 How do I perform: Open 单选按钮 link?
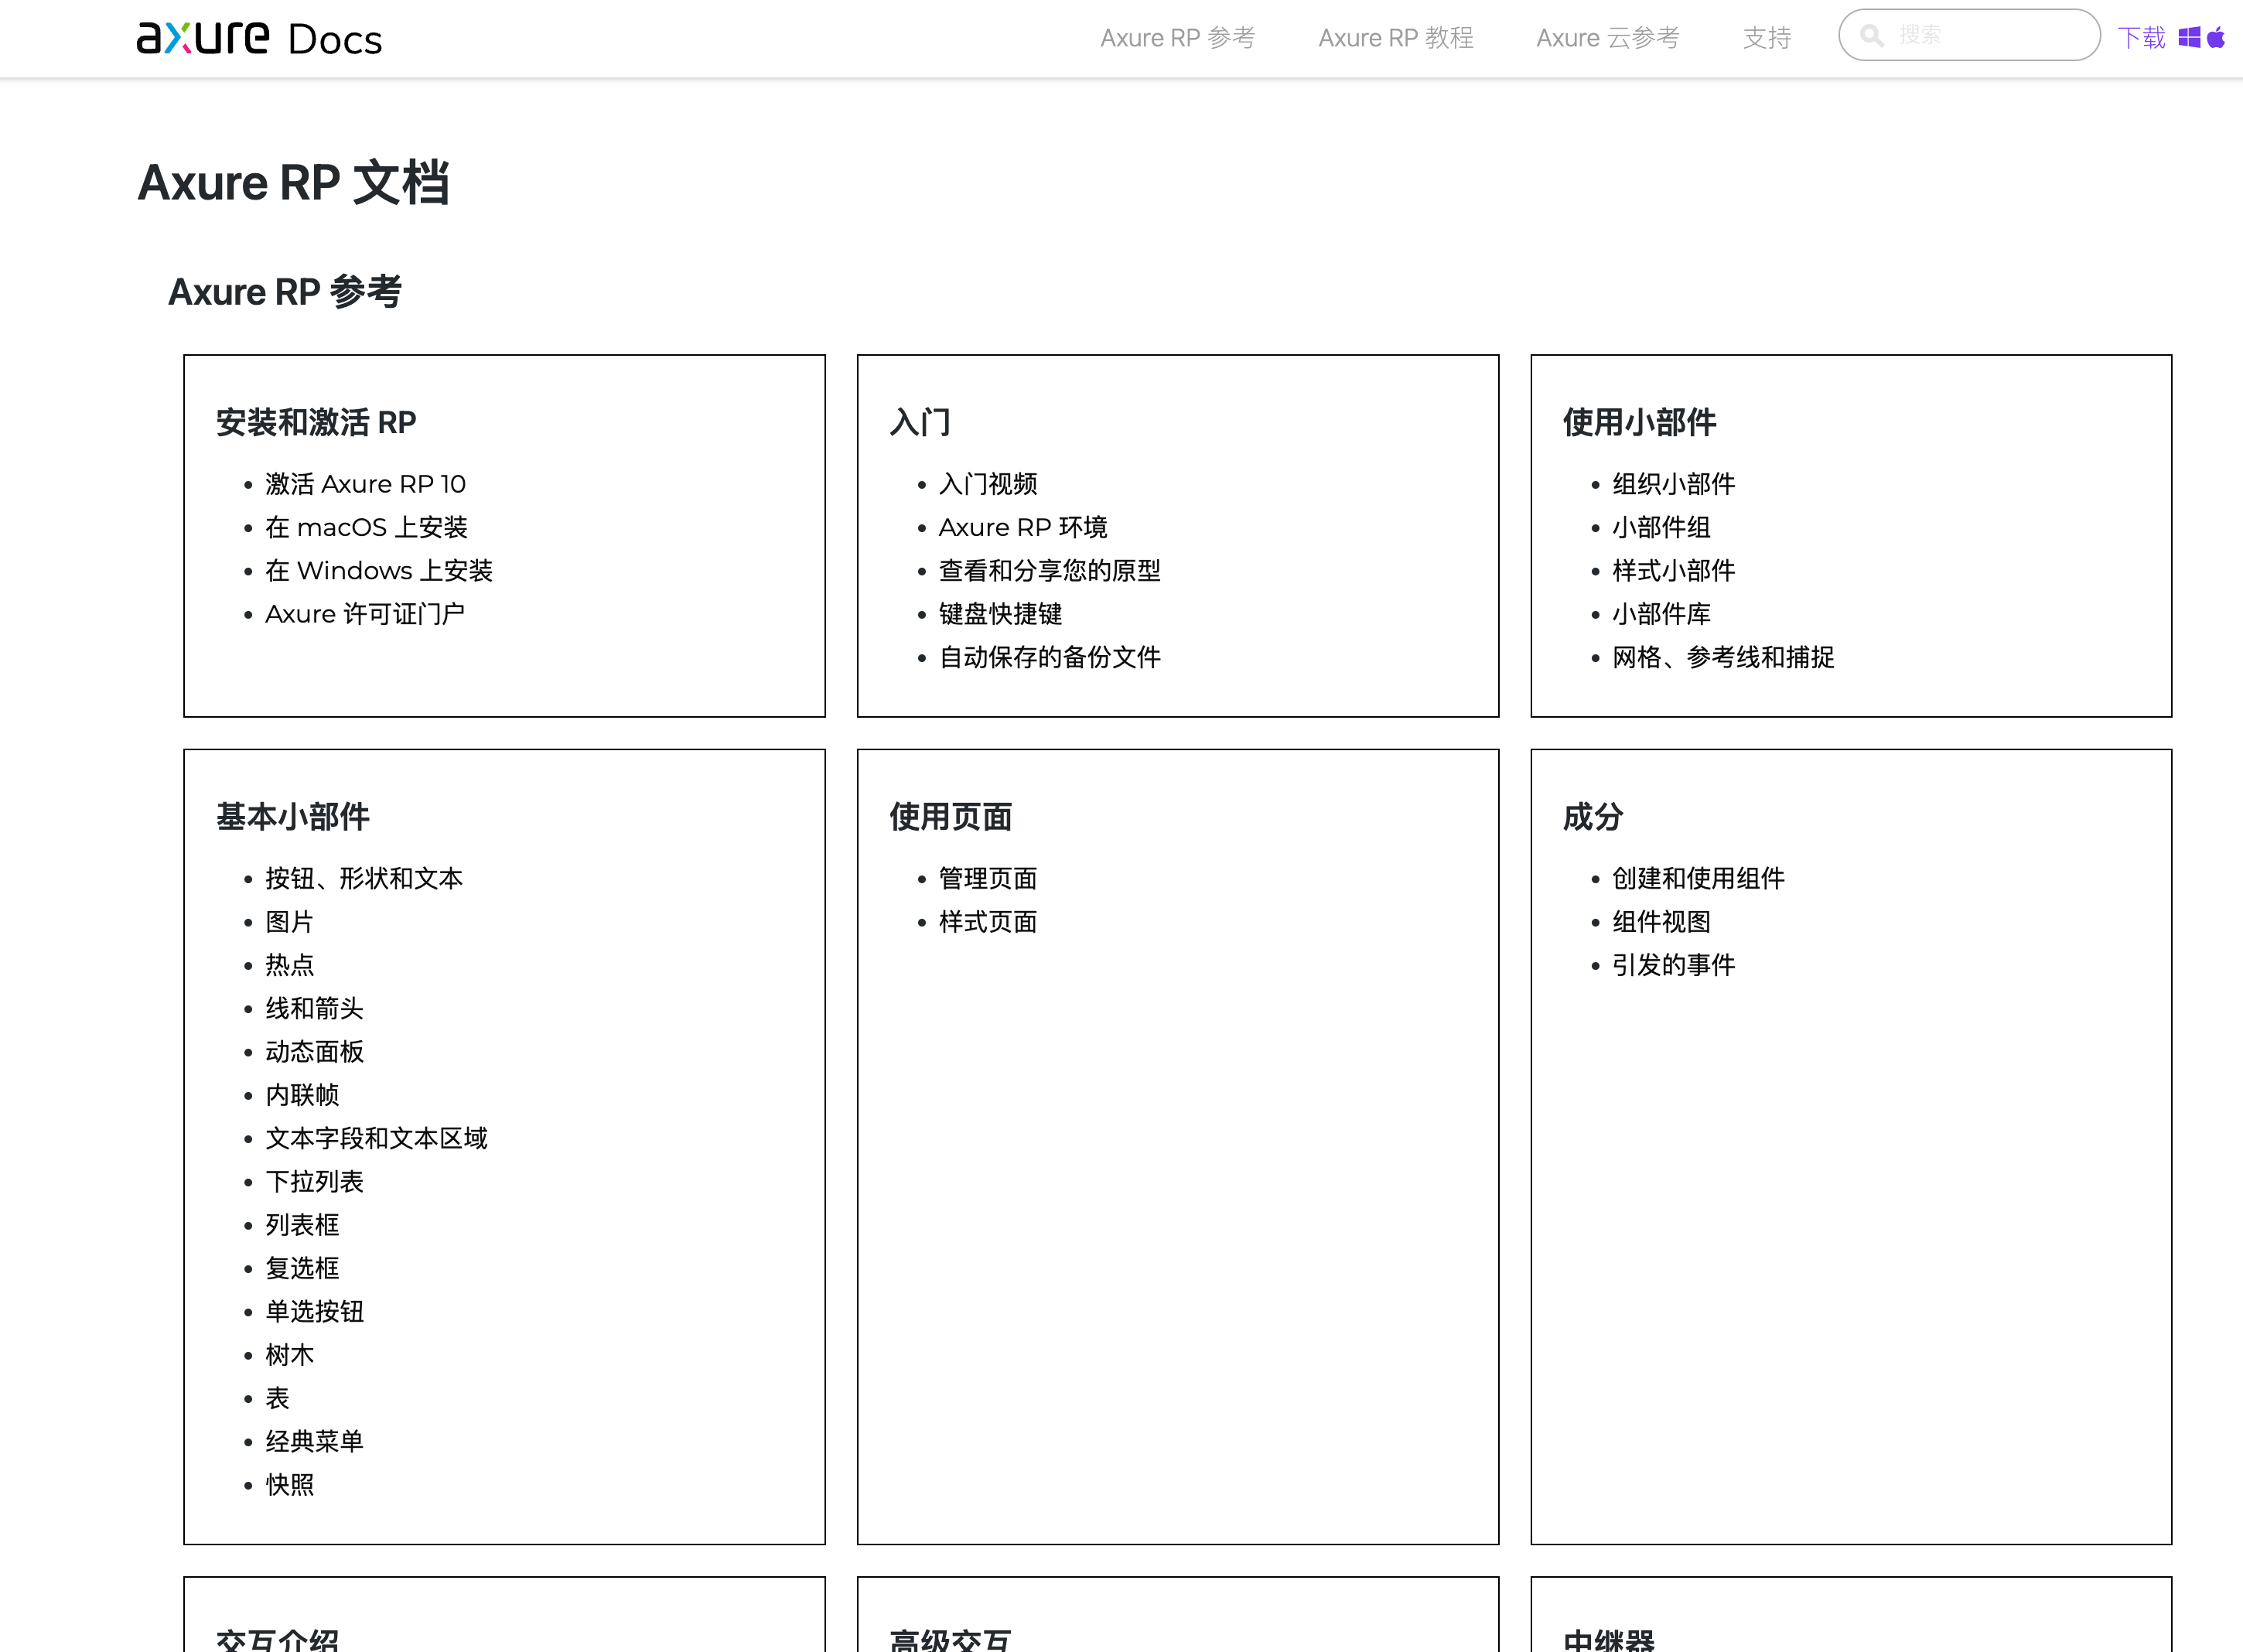[314, 1312]
